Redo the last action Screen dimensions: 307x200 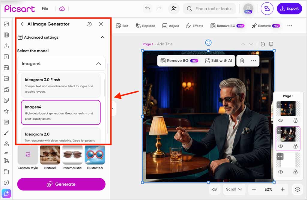click(x=159, y=8)
